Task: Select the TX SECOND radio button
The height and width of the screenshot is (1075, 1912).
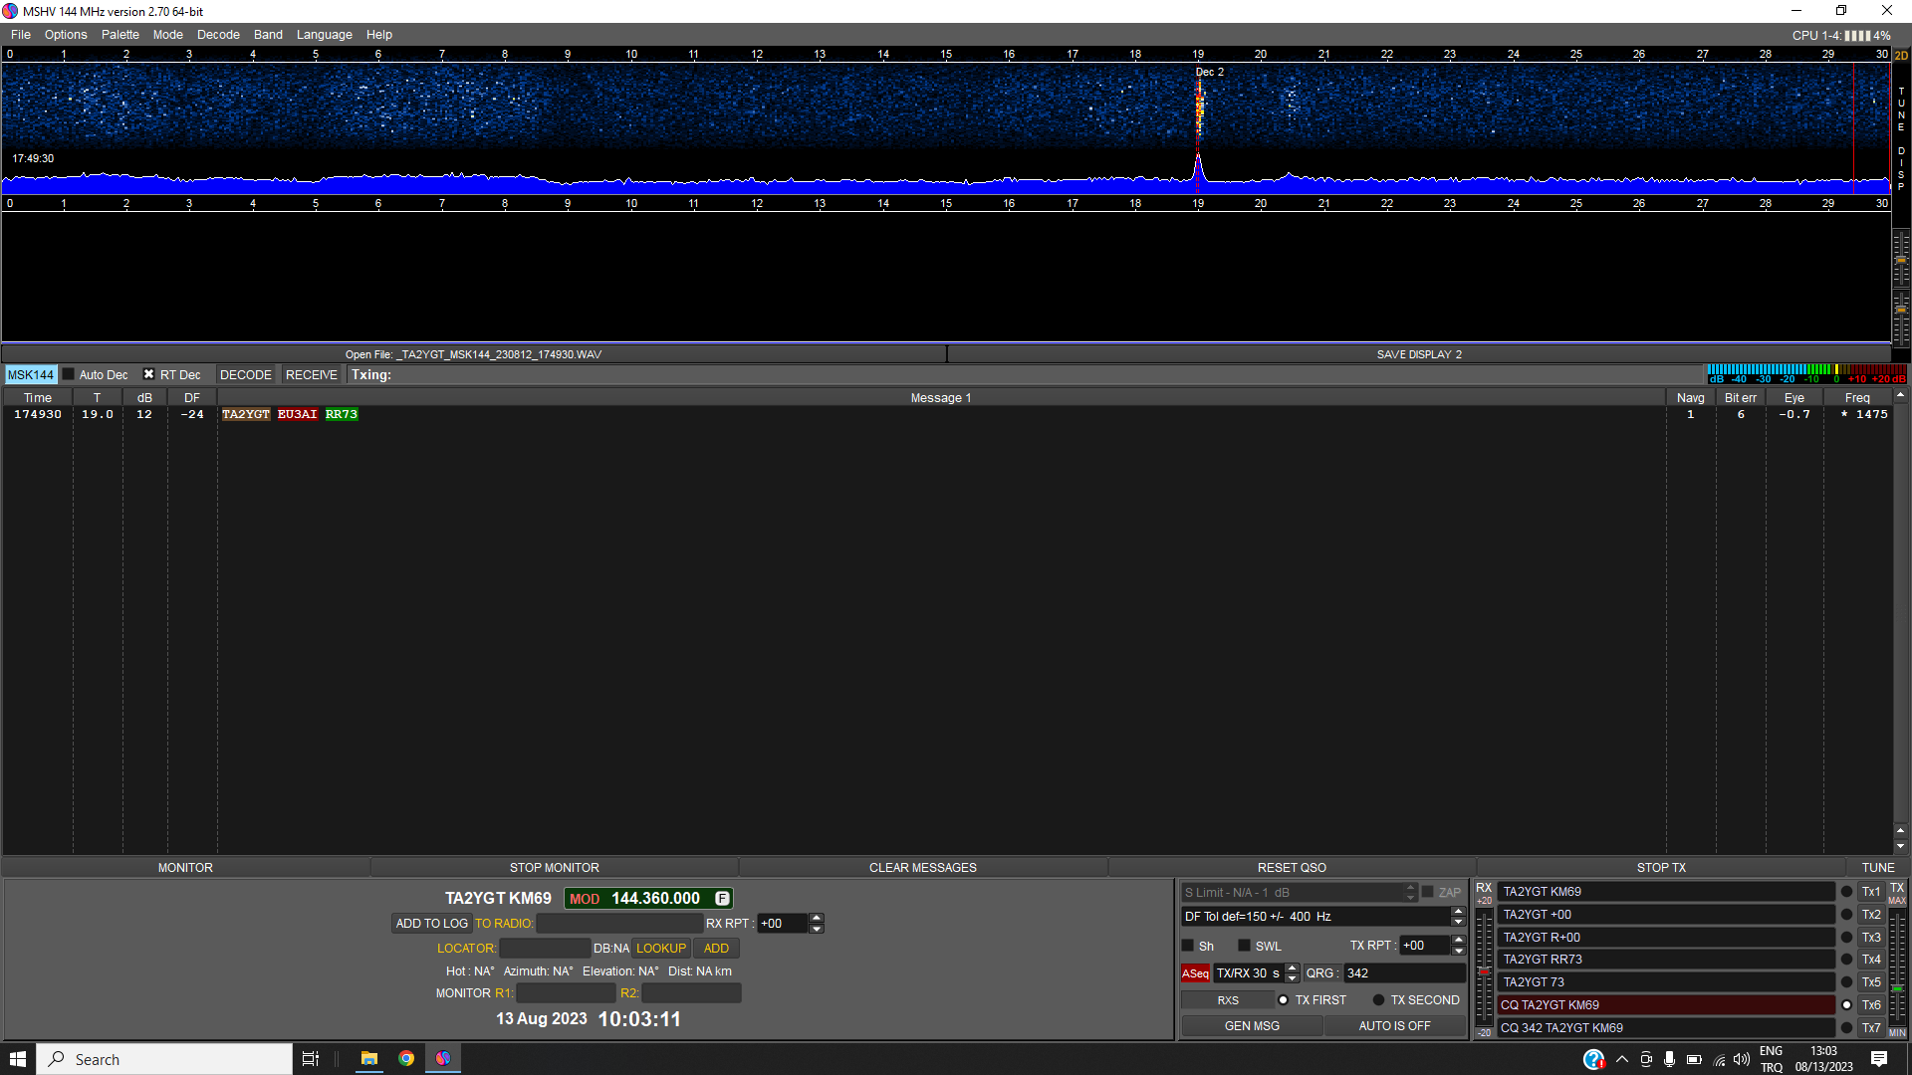Action: [x=1379, y=1000]
